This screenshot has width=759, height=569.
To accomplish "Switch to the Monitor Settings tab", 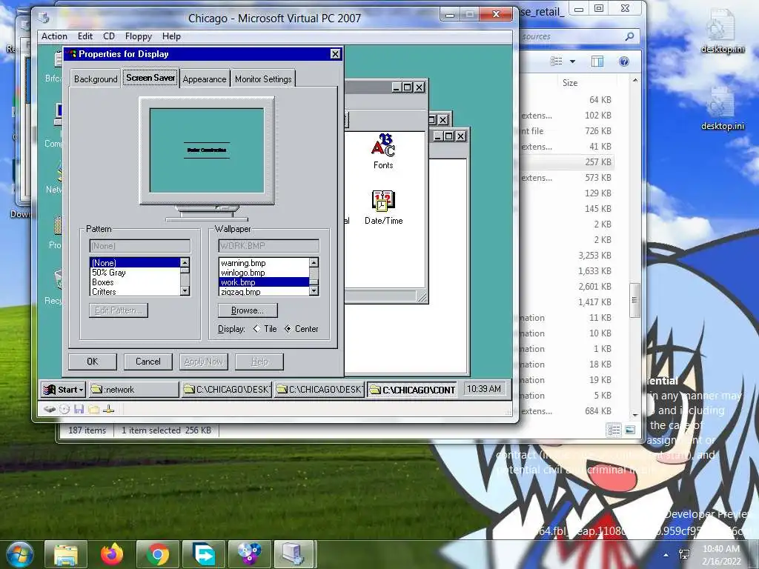I will (263, 79).
